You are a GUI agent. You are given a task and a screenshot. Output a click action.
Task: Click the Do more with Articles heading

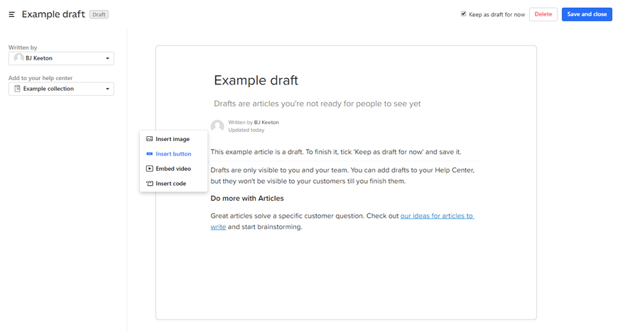click(247, 199)
